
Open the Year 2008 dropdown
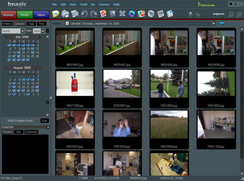[x=39, y=31]
